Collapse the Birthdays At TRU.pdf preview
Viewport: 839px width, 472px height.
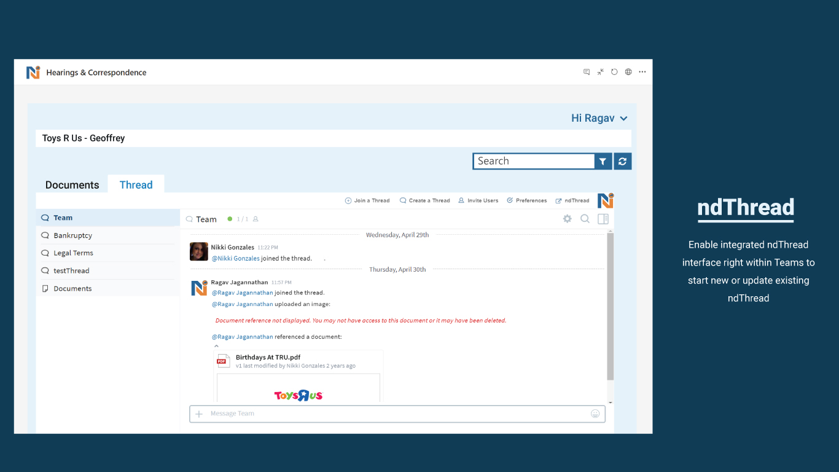tap(216, 346)
